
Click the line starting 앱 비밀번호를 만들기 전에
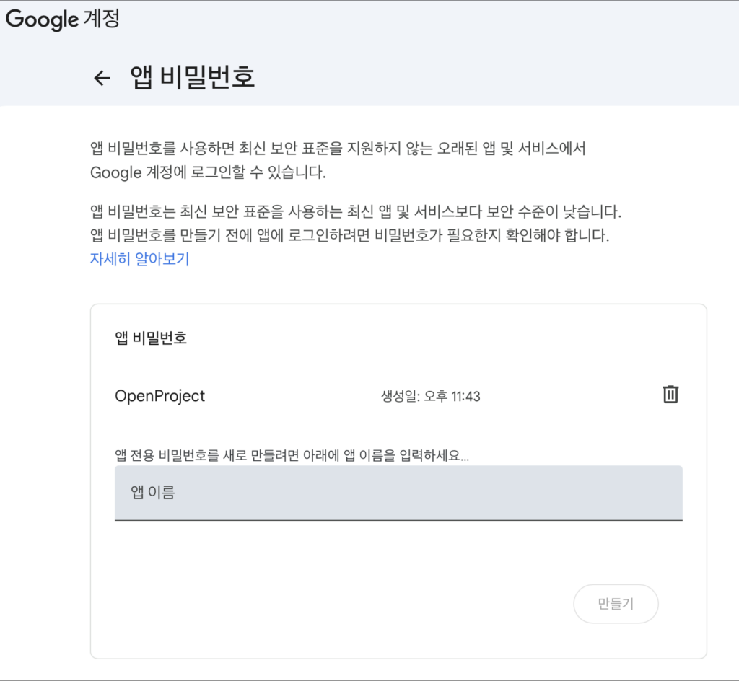coord(349,236)
